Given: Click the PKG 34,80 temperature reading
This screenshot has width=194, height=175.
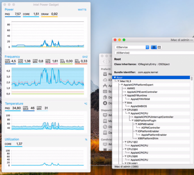Looking at the screenshot, I should click(x=13, y=108).
